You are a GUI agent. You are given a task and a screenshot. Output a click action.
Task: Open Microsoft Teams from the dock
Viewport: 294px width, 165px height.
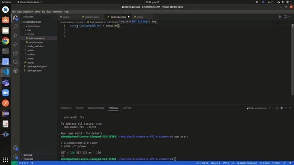tap(6, 82)
